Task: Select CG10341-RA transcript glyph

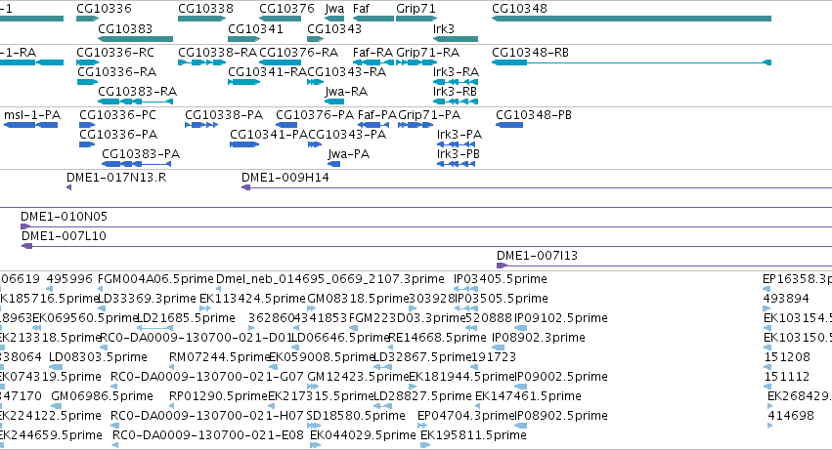Action: pyautogui.click(x=244, y=82)
